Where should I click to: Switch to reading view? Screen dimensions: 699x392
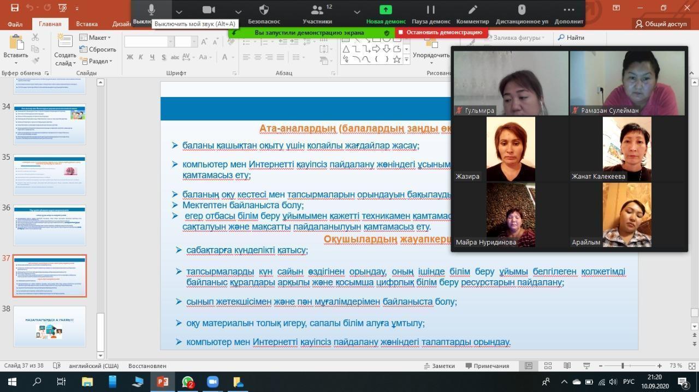[x=567, y=366]
